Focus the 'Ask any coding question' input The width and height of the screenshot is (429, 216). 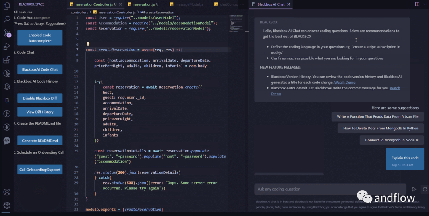point(330,189)
